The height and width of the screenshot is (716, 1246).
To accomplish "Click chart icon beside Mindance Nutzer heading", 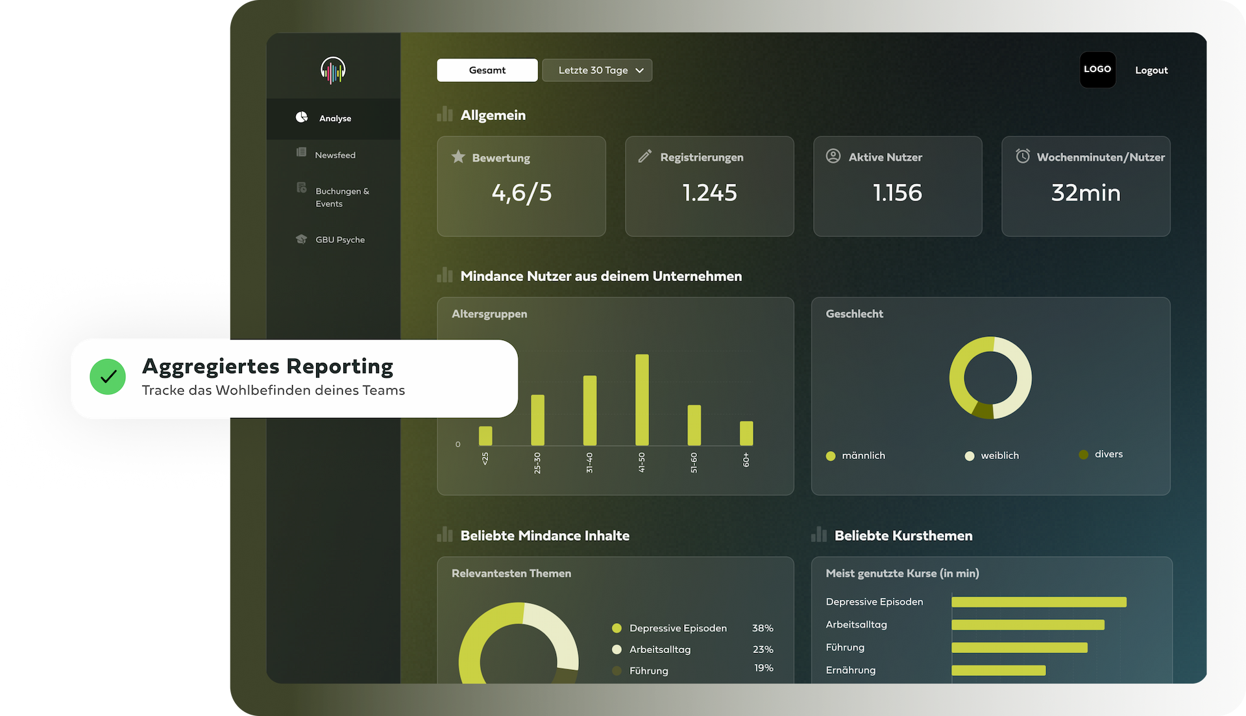I will 445,275.
